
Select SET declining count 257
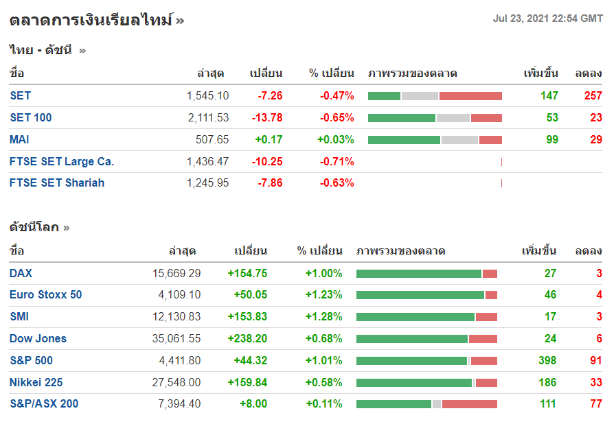point(593,95)
